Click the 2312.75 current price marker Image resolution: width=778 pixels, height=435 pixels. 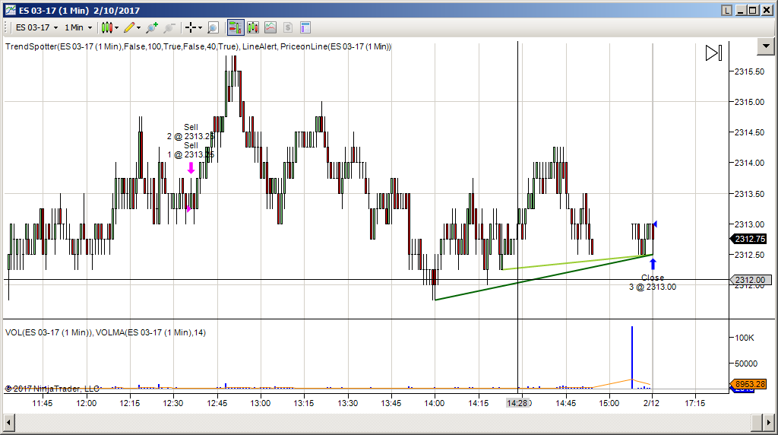(x=749, y=239)
